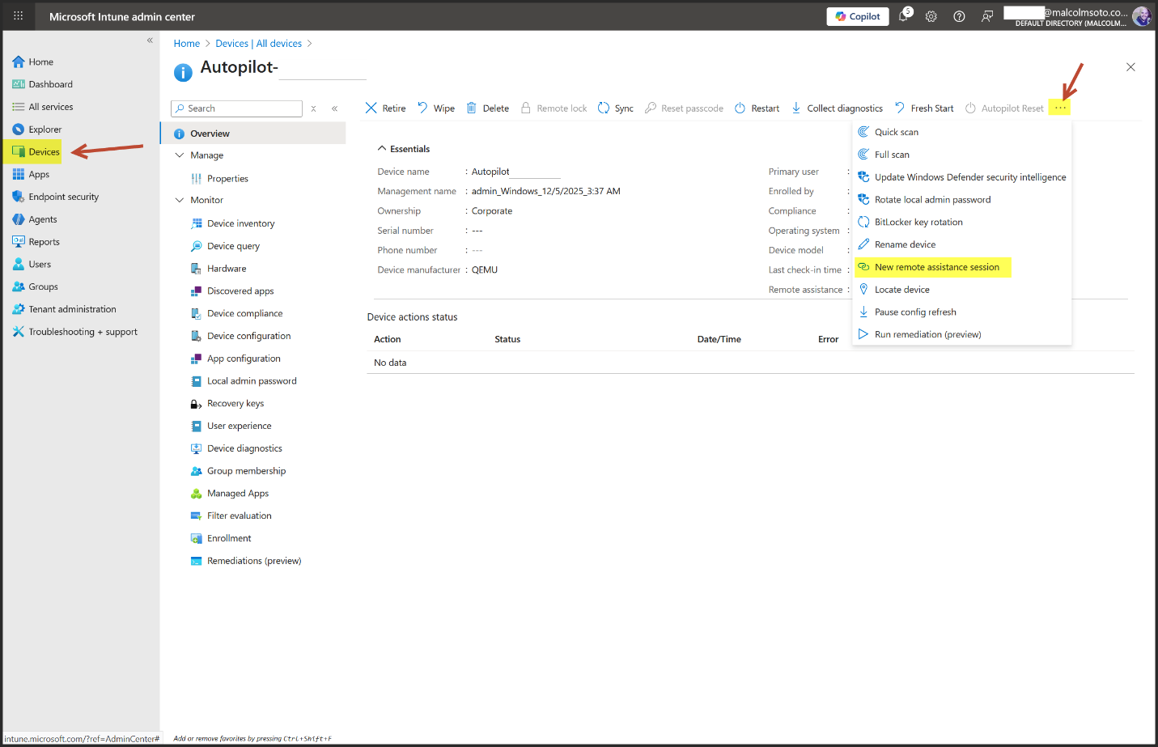The image size is (1158, 747).
Task: Open the app launcher grid icon
Action: [18, 16]
